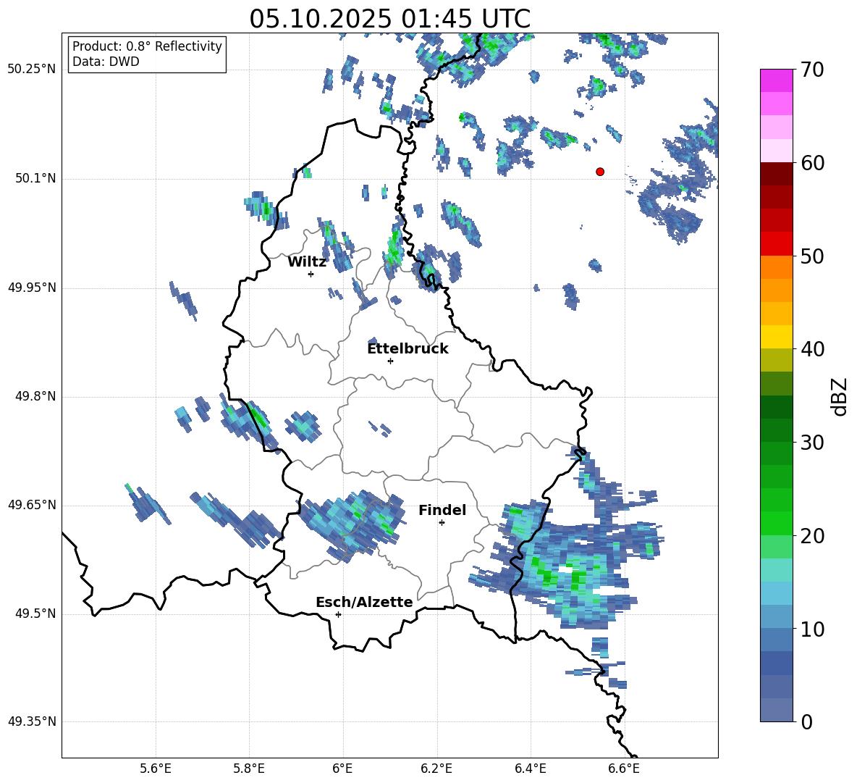Click the yellow colorbar swatch at 40 dBZ
Viewport: 857px width, 783px height.
[x=777, y=337]
